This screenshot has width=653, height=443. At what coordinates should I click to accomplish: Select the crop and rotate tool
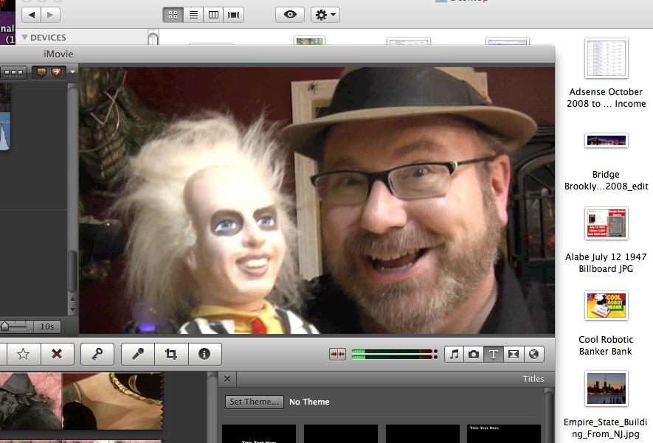171,354
